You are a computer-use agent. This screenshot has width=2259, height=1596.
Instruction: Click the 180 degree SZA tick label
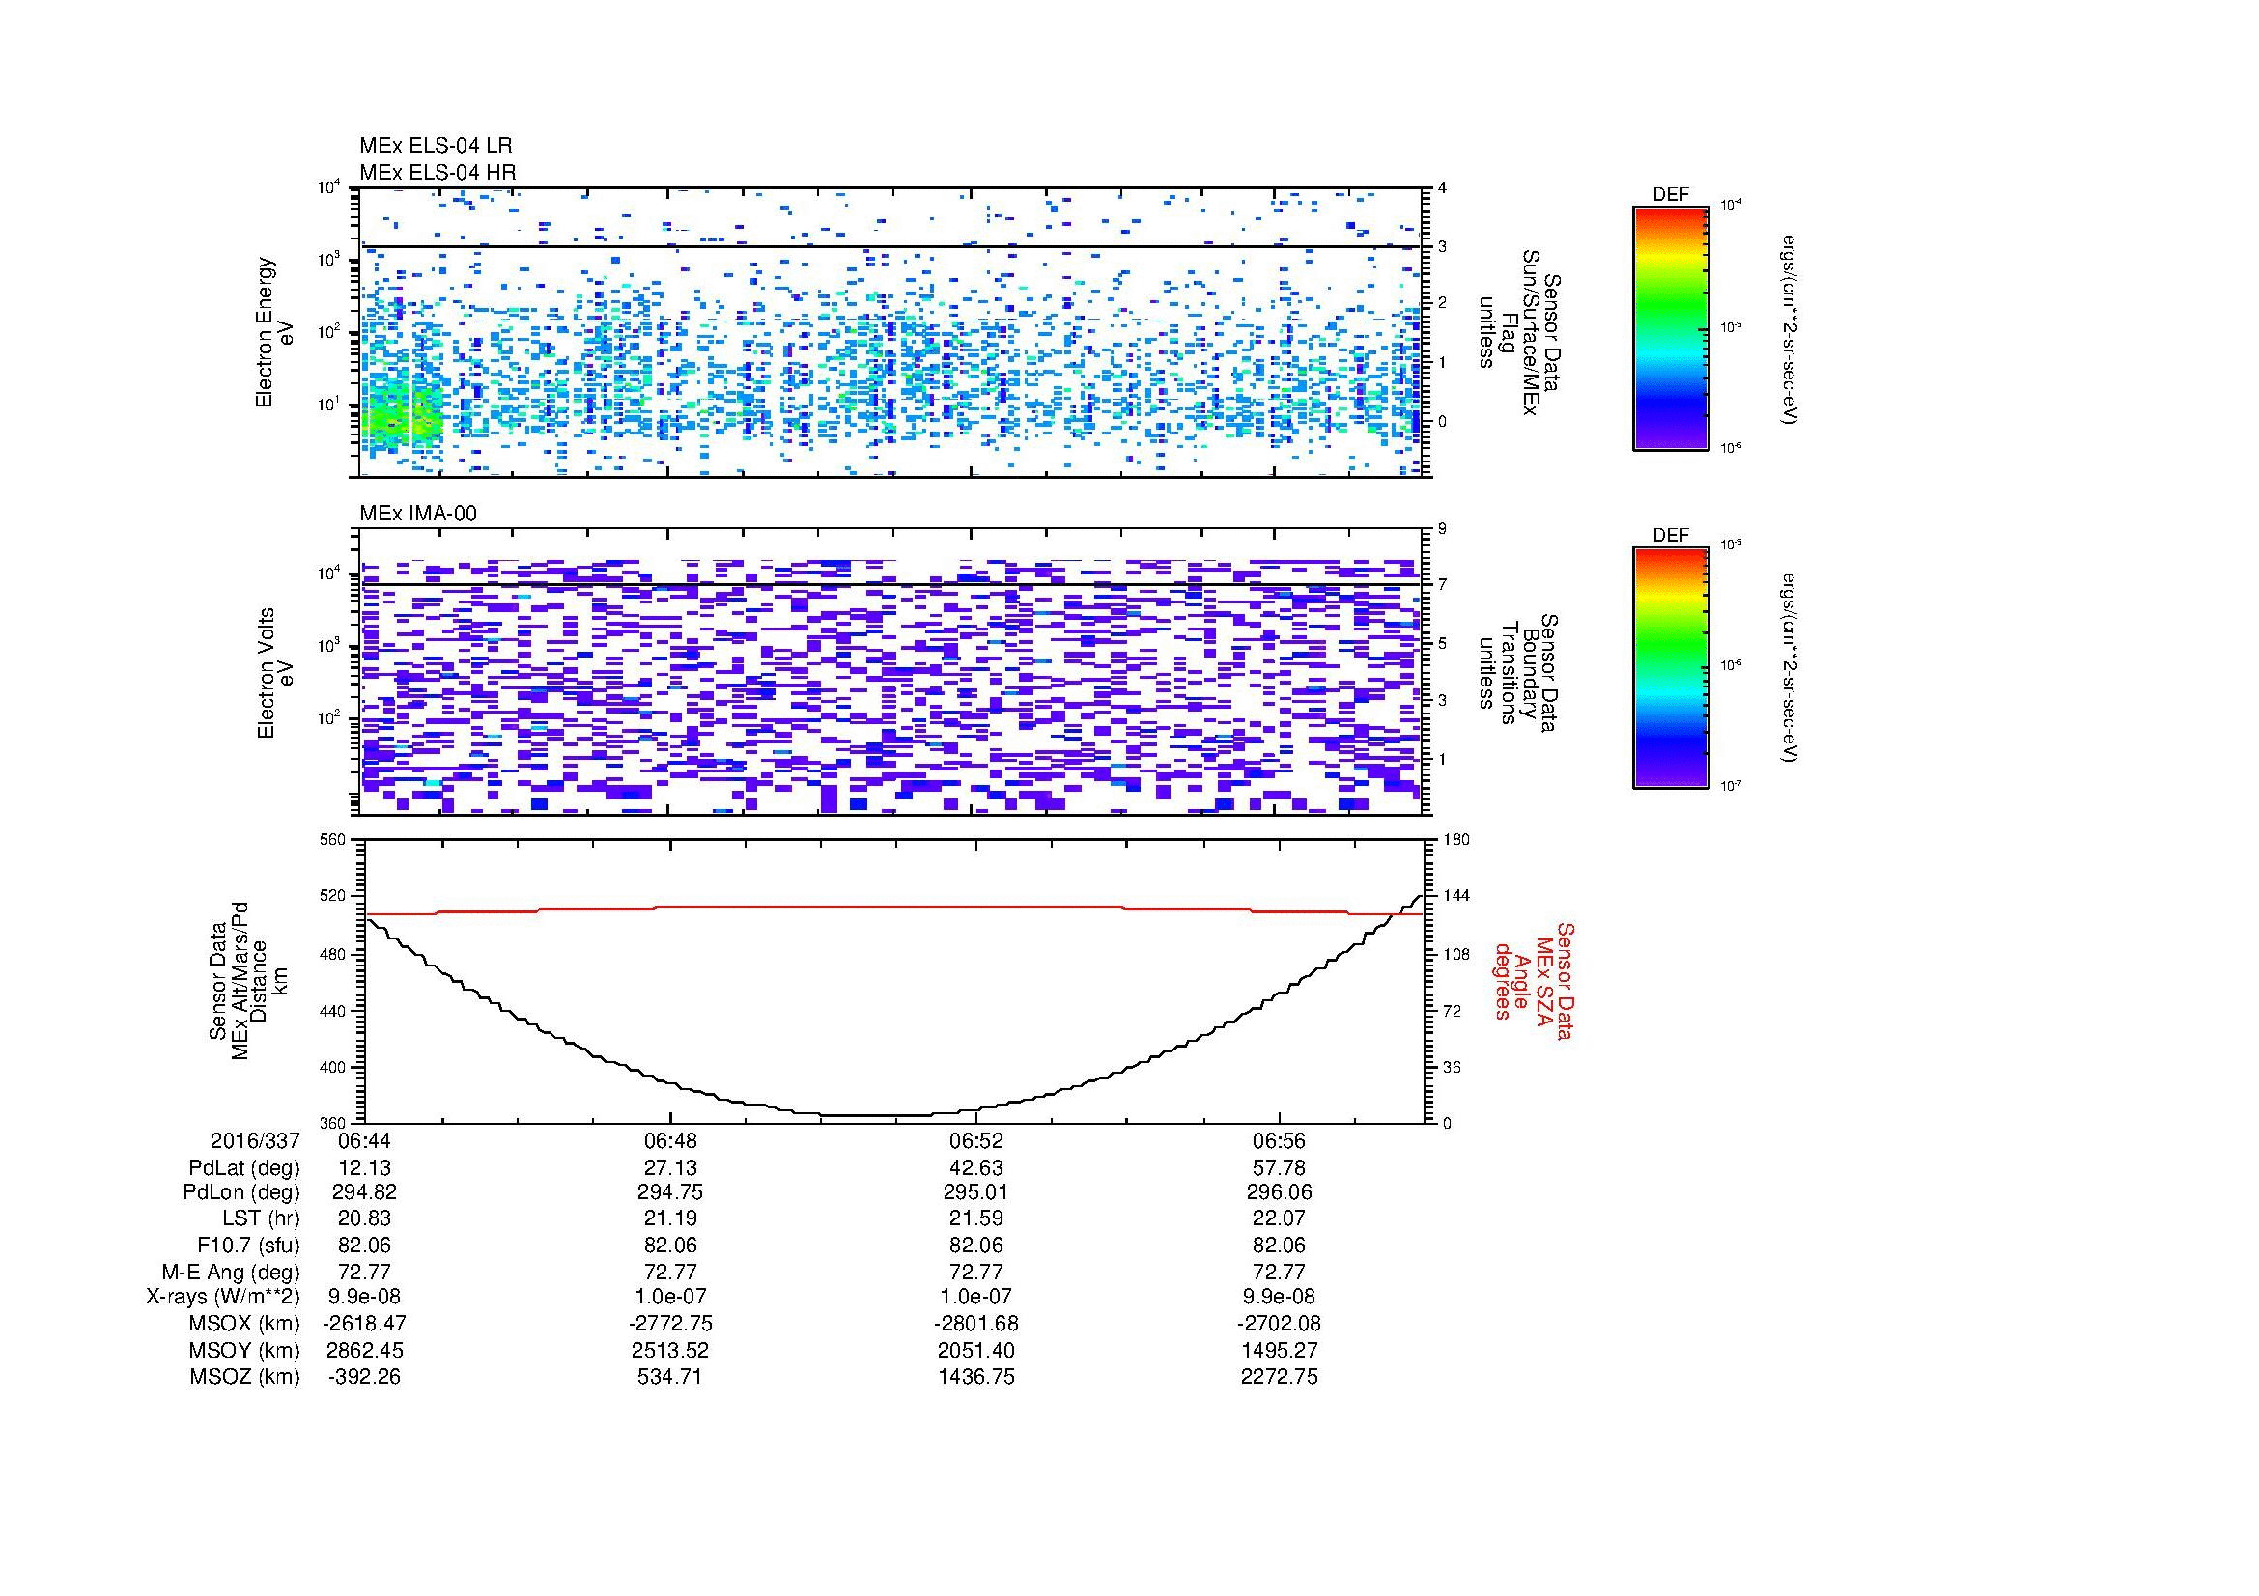(x=1455, y=840)
